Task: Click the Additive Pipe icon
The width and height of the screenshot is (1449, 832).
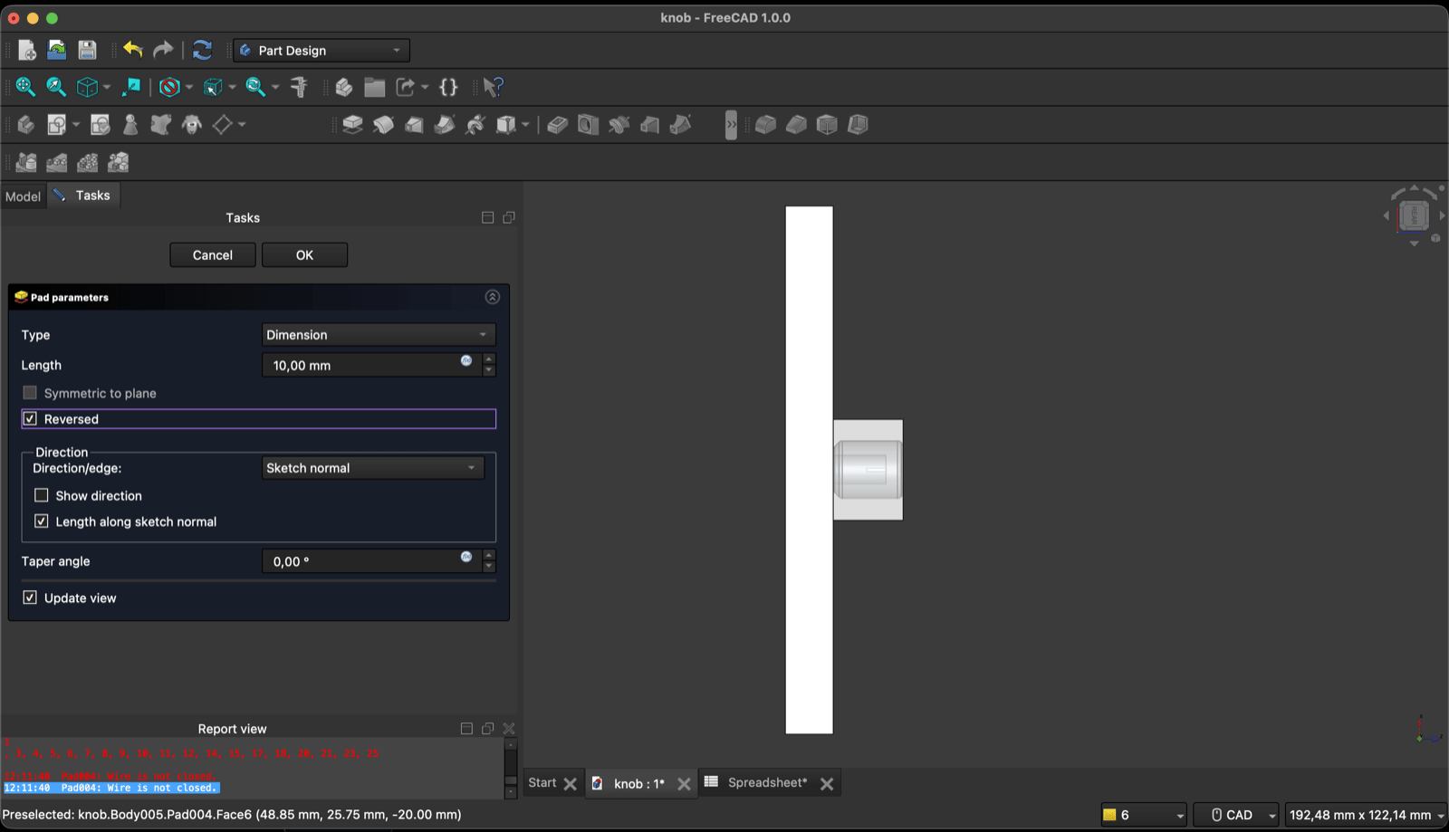Action: coord(445,124)
